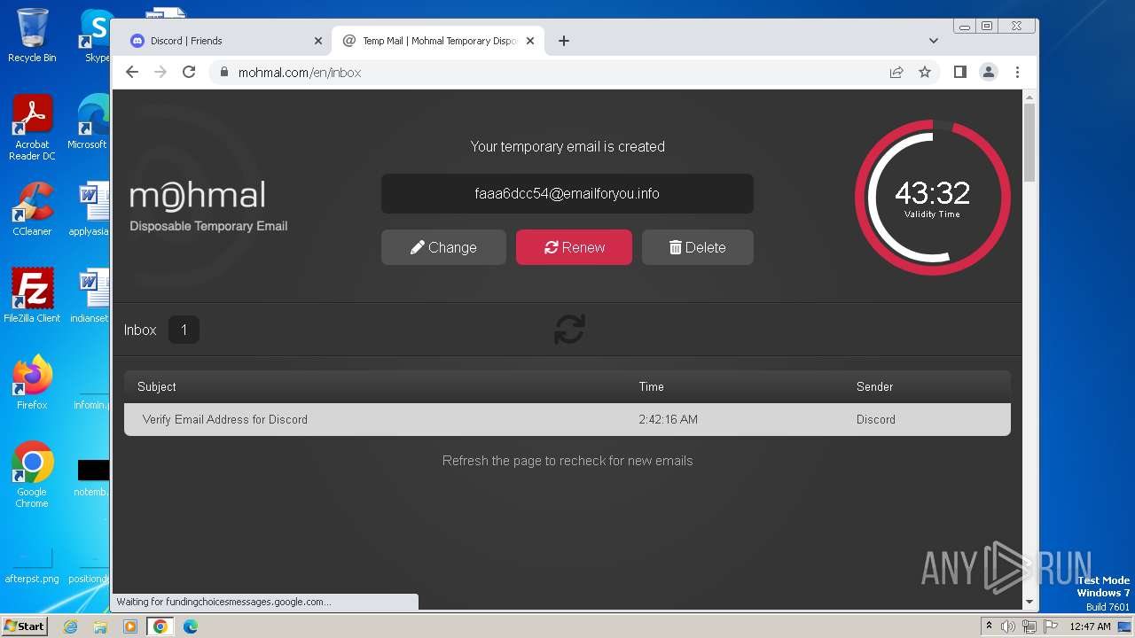The width and height of the screenshot is (1135, 638).
Task: Open CCleaner desktop icon
Action: tap(32, 209)
